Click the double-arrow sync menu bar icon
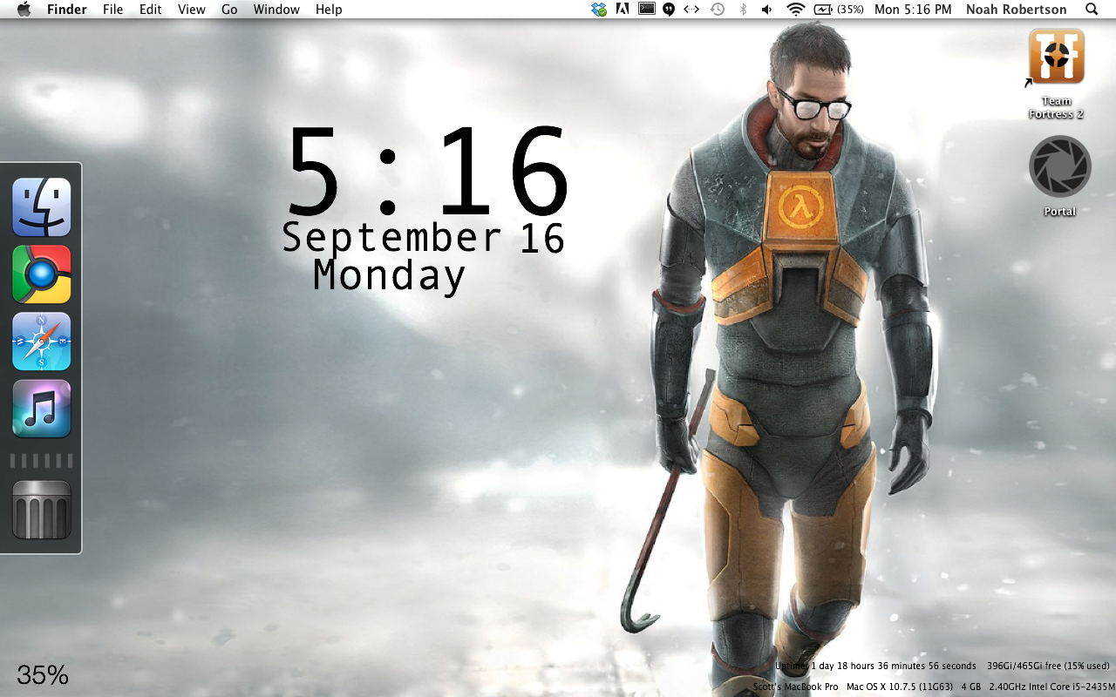The image size is (1116, 697). [x=691, y=10]
